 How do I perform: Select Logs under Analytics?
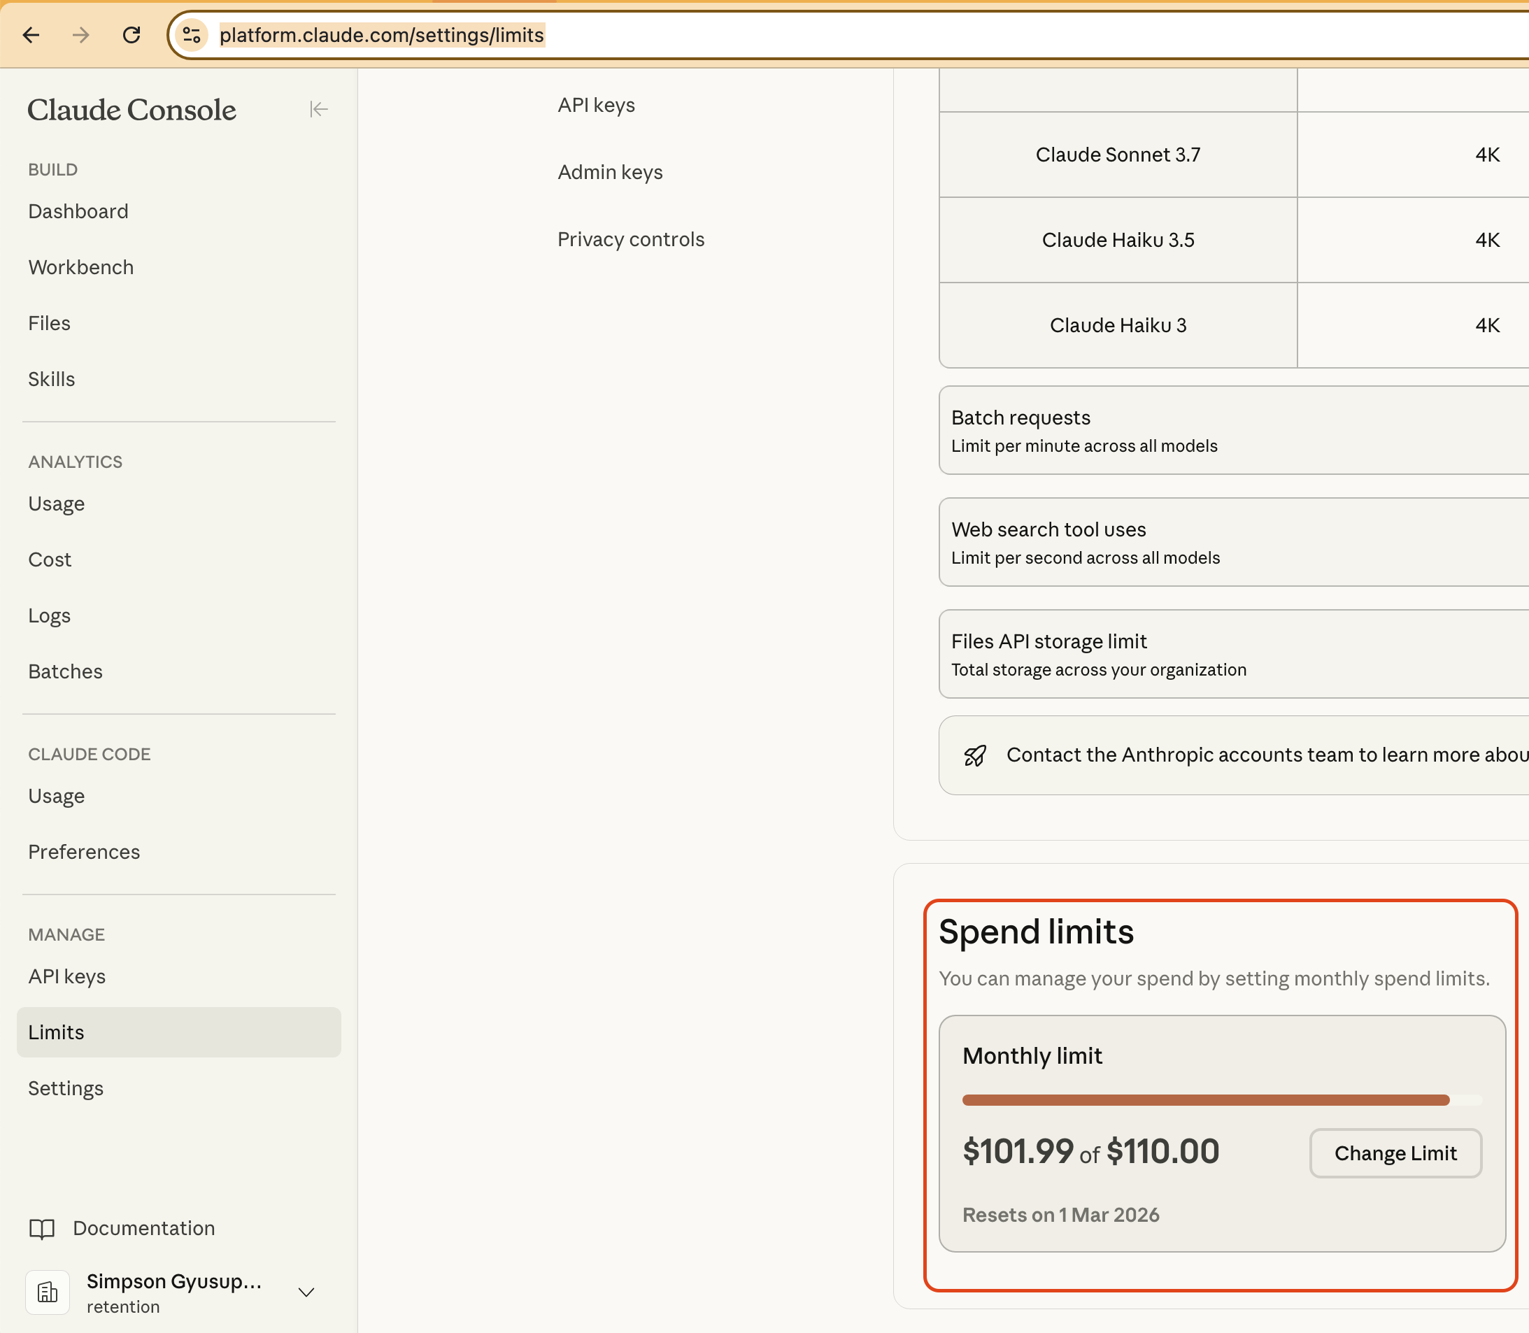pos(49,615)
